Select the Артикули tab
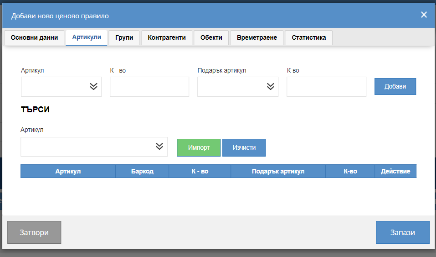The height and width of the screenshot is (257, 436). tap(87, 37)
